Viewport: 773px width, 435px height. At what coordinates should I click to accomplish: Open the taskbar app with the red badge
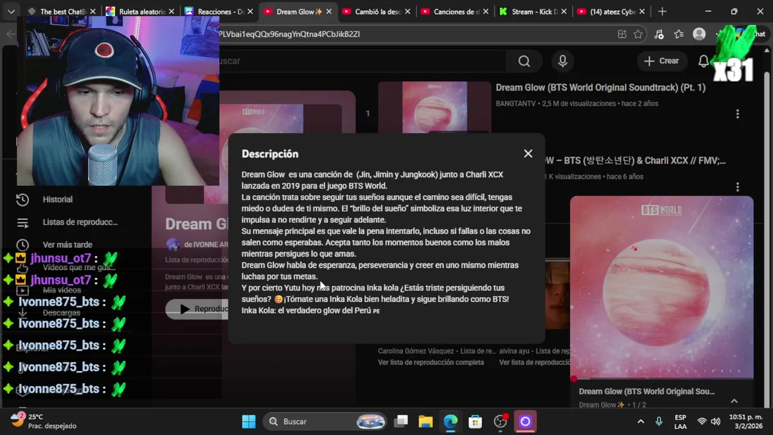[500, 421]
